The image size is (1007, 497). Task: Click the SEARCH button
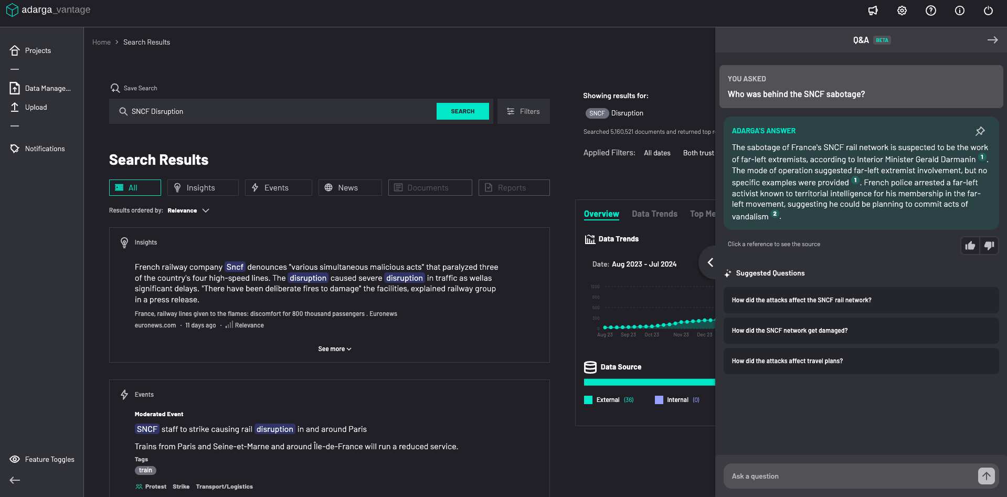462,111
